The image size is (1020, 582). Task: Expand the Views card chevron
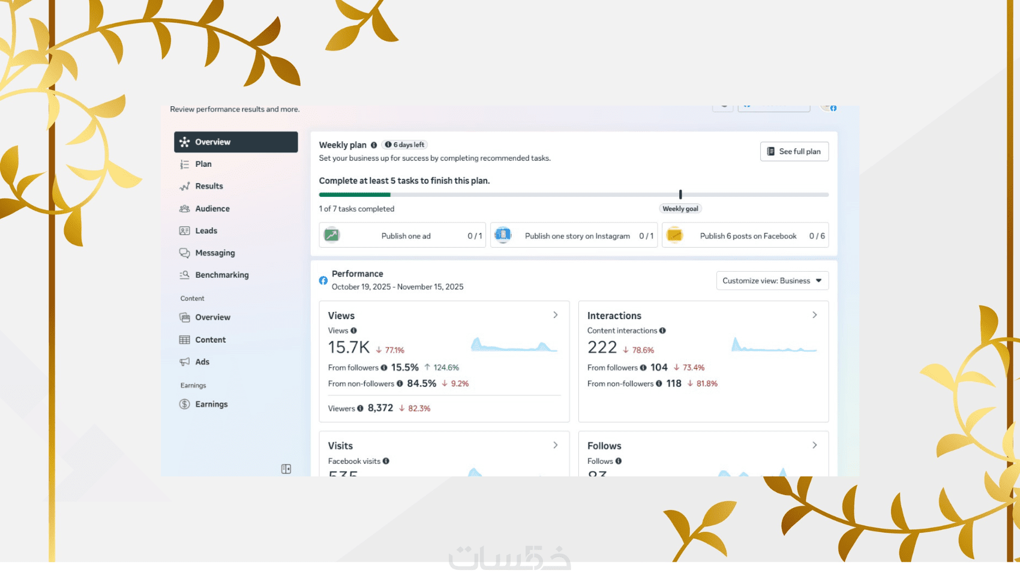pyautogui.click(x=556, y=315)
